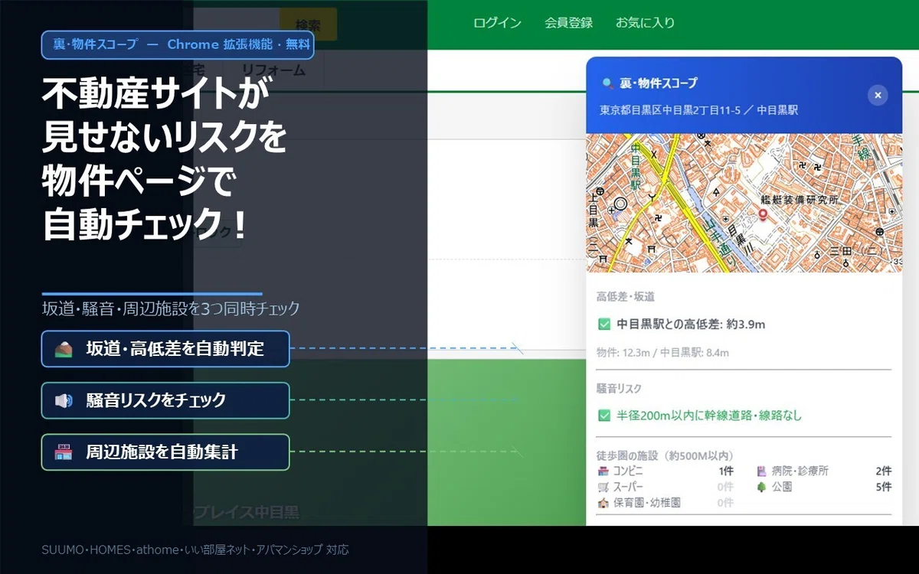Click the 公園 tree icon
Screen dimensions: 919x574
[x=762, y=487]
